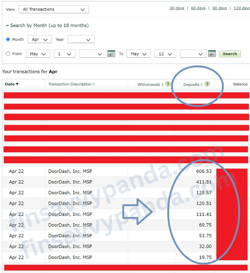The width and height of the screenshot is (250, 273).
Task: Open the From day 1 dropdown
Action: click(65, 54)
